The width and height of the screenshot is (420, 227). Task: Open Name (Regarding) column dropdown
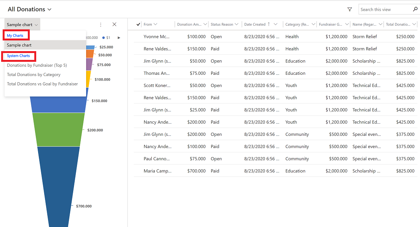coord(380,24)
